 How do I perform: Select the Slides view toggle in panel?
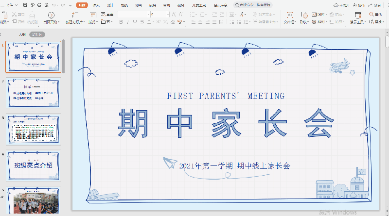coord(36,34)
